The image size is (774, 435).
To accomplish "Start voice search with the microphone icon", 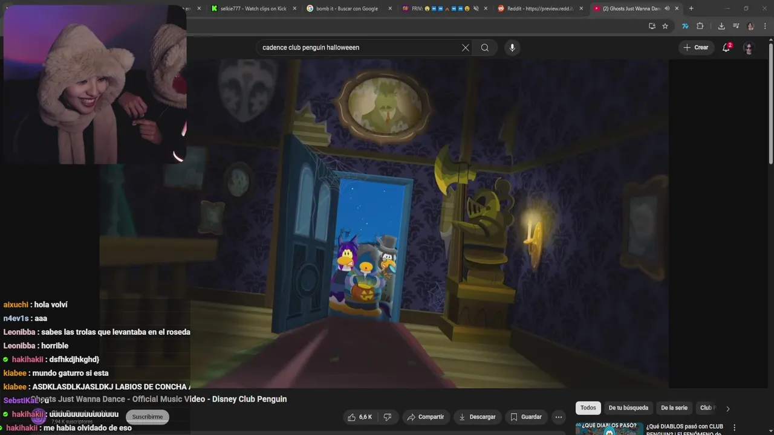I will [x=512, y=48].
